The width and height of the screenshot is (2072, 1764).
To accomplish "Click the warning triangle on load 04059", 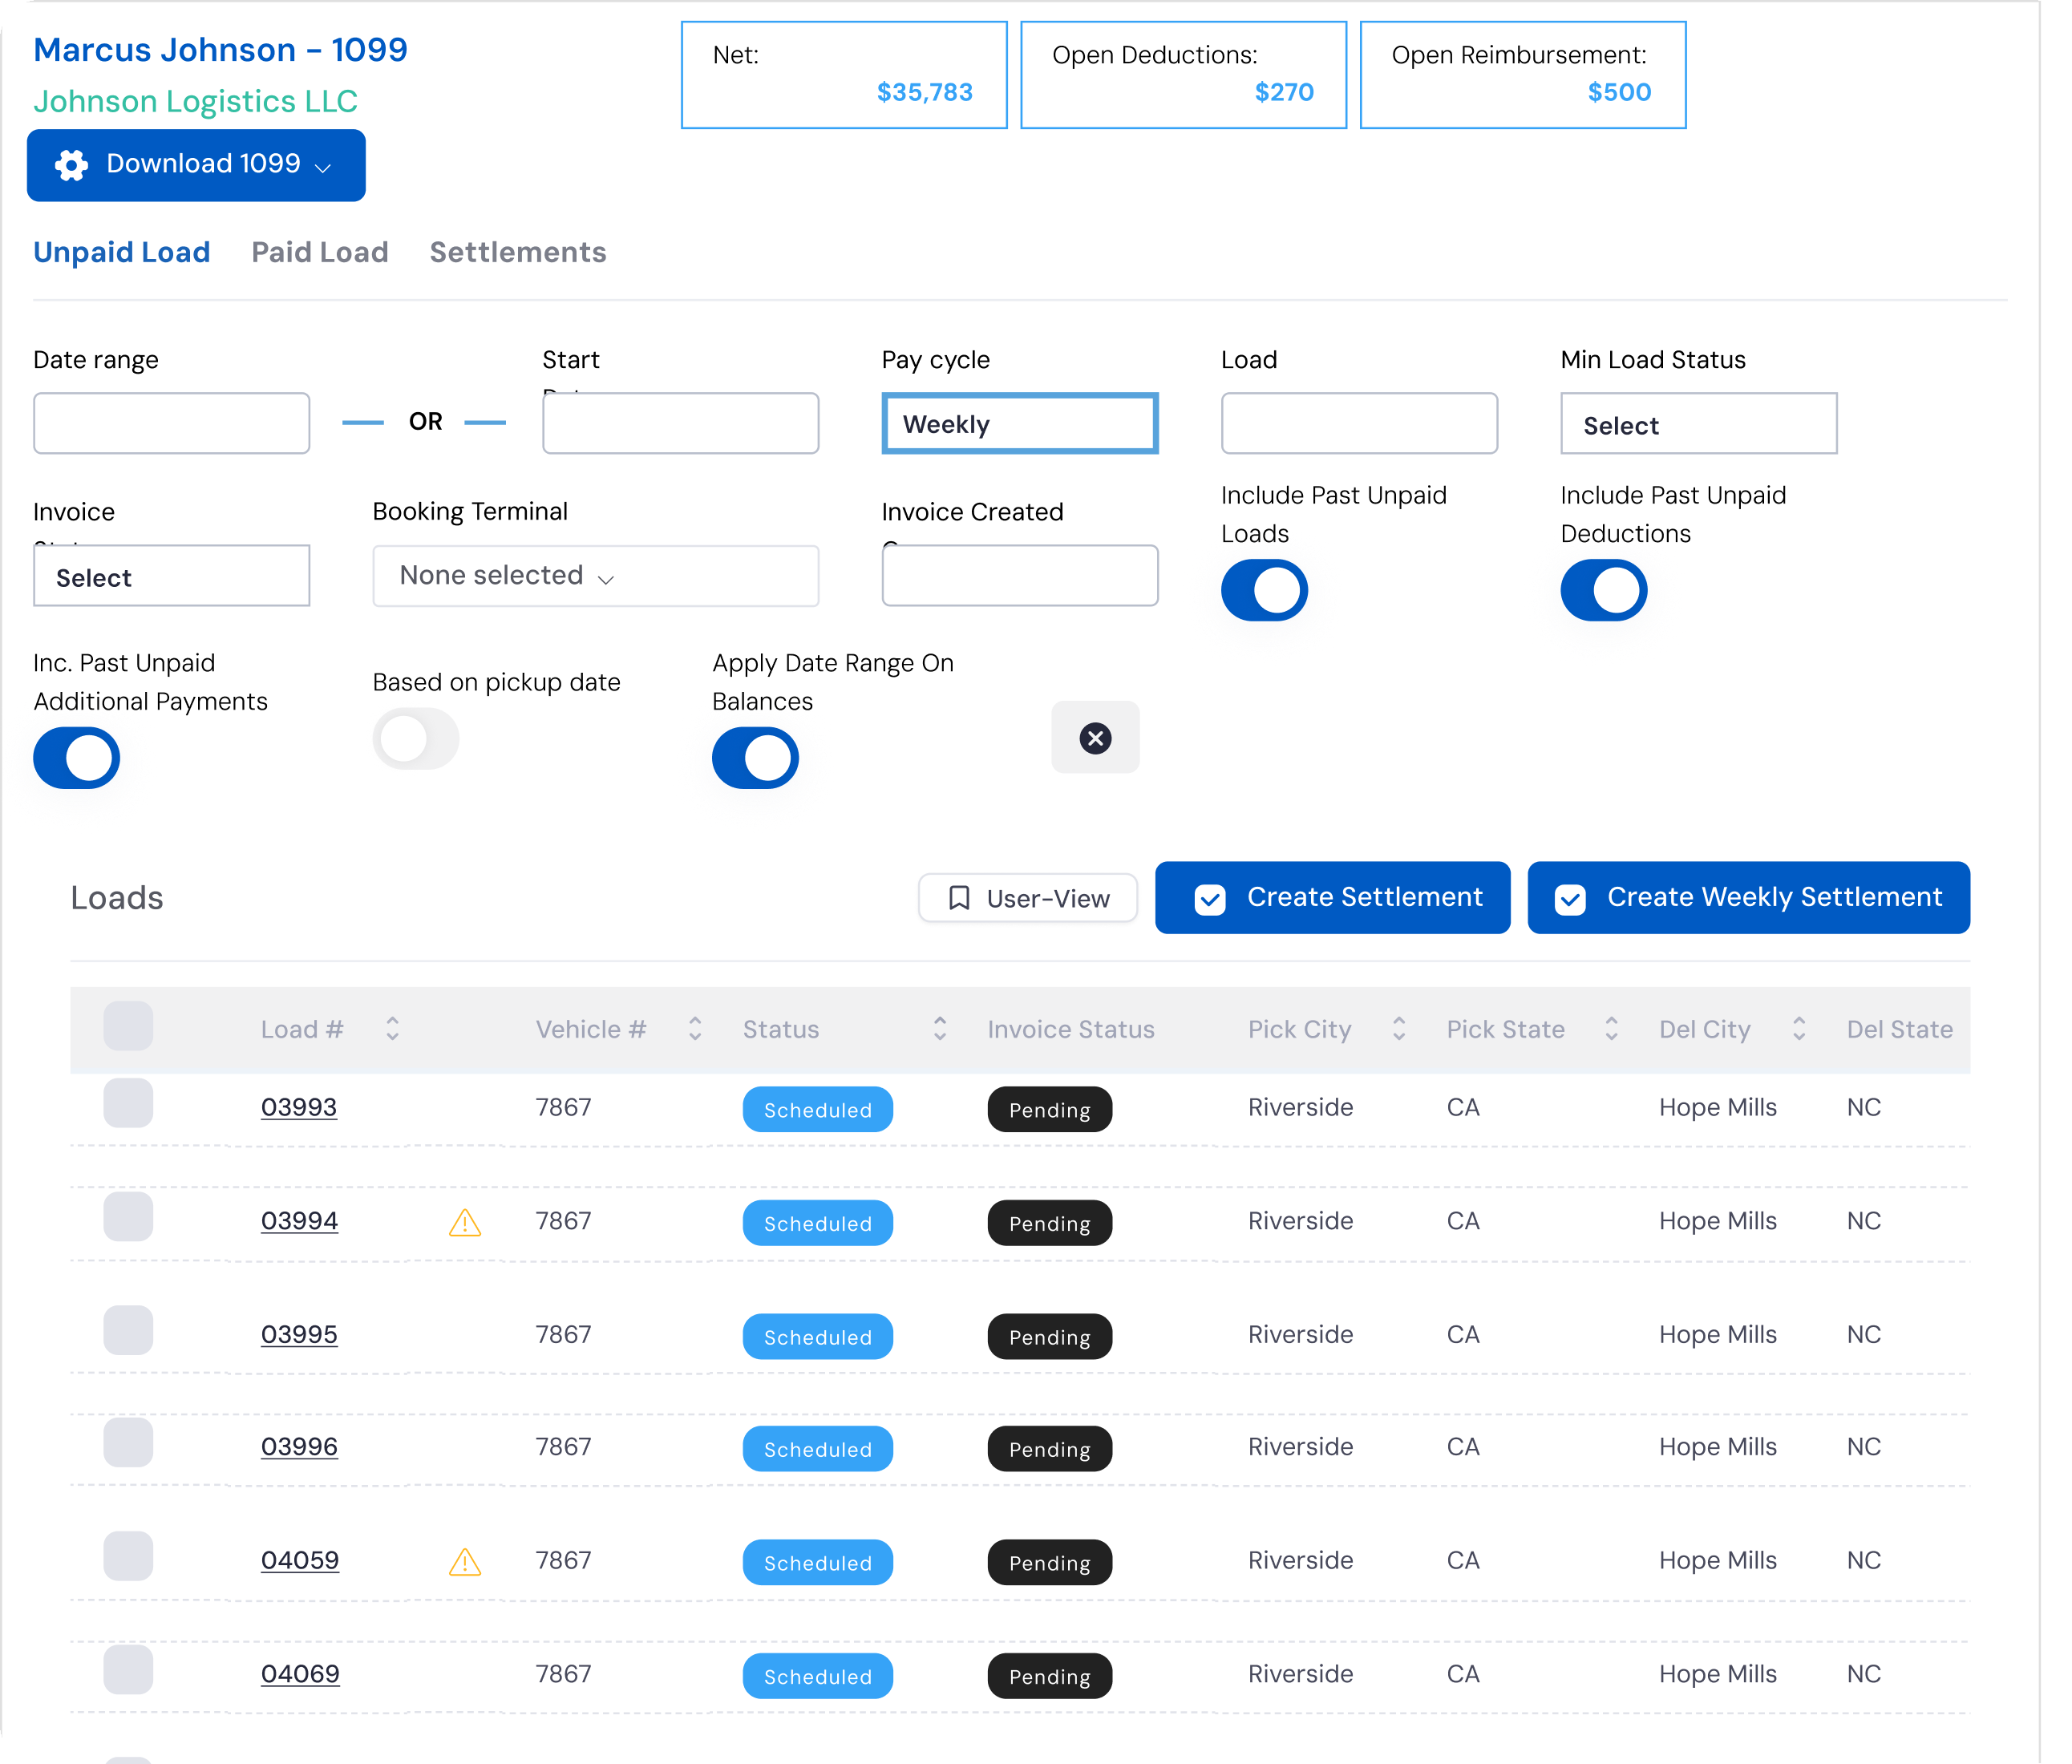I will [465, 1561].
